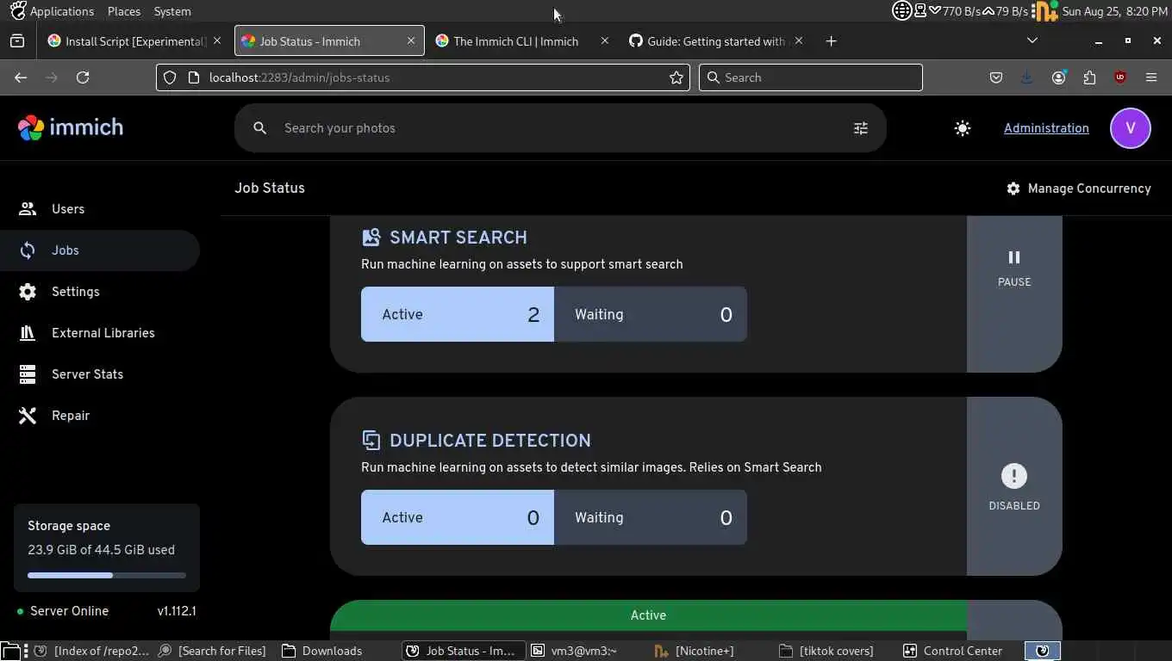Click Nicotine+ tray icon
The image size is (1172, 661).
[1045, 11]
